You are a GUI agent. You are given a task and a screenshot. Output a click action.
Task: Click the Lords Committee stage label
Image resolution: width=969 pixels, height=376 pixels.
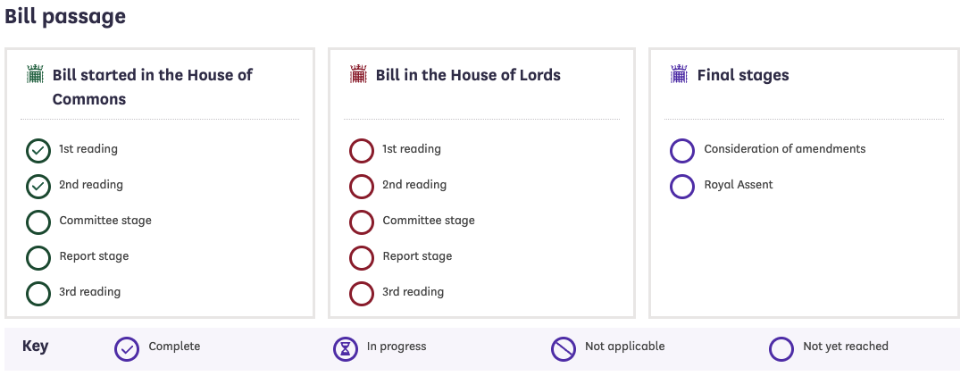(x=429, y=221)
